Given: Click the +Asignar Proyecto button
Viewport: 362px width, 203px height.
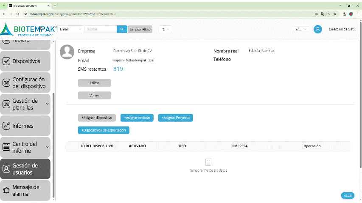Looking at the screenshot, I should coord(176,118).
